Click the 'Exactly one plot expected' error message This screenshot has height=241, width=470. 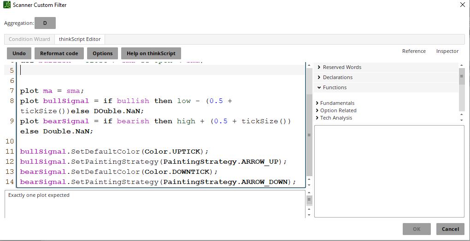(39, 195)
